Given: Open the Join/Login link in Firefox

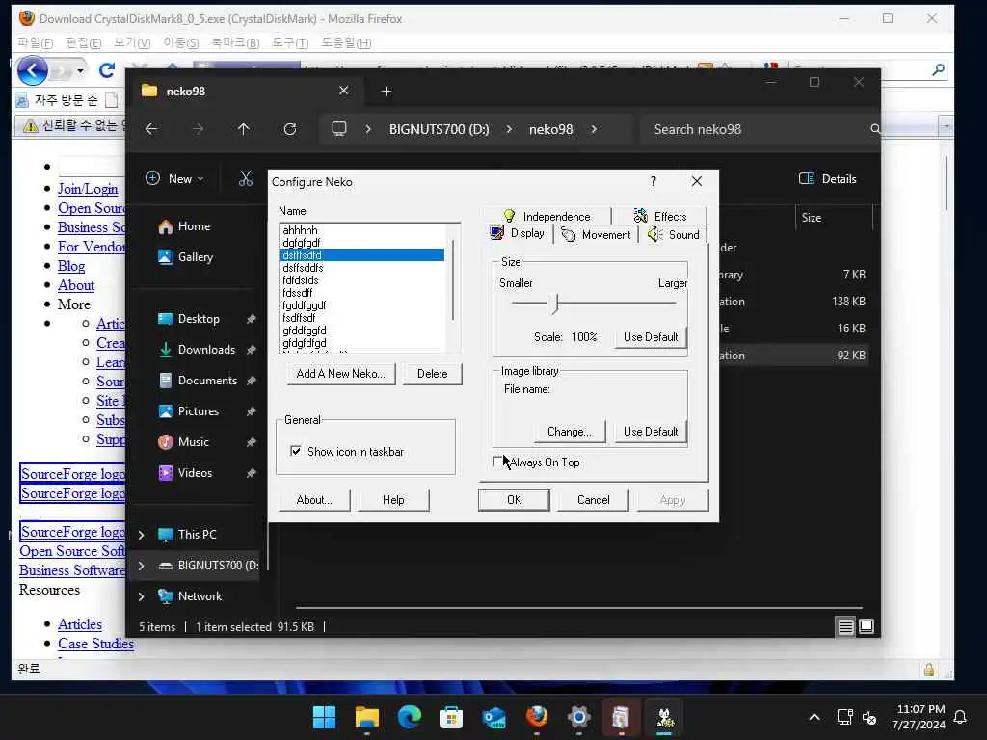Looking at the screenshot, I should coord(88,189).
